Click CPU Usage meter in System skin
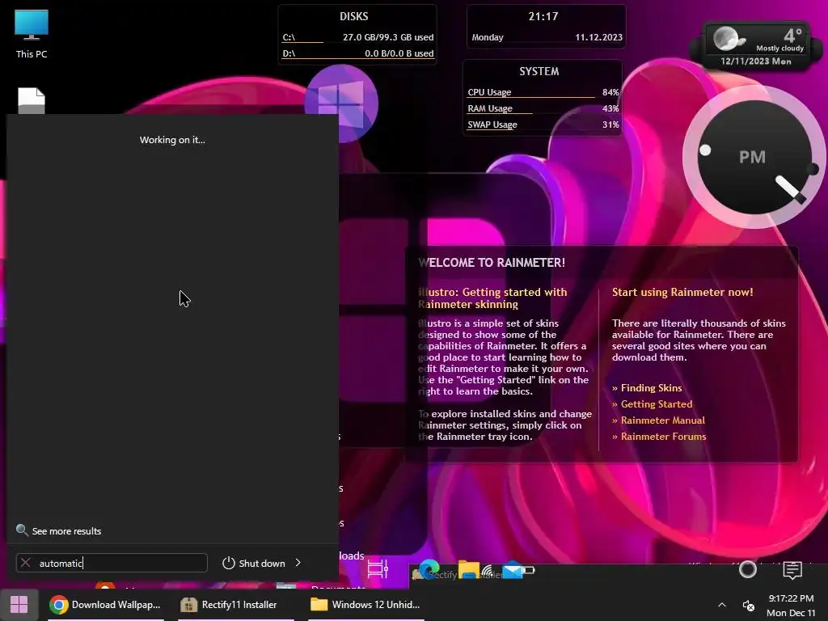Screen dimensions: 828x621 pos(543,92)
